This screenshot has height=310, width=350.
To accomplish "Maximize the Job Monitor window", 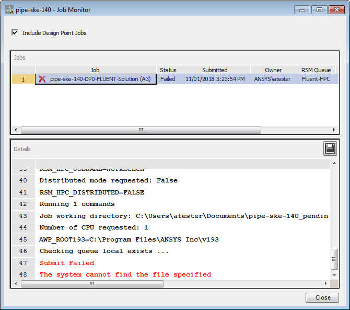I will (x=319, y=10).
